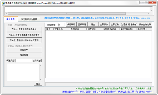This screenshot has width=158, height=95.
Task: Click down arrow of top box vertical scrollbar
Action: click(x=151, y=11)
